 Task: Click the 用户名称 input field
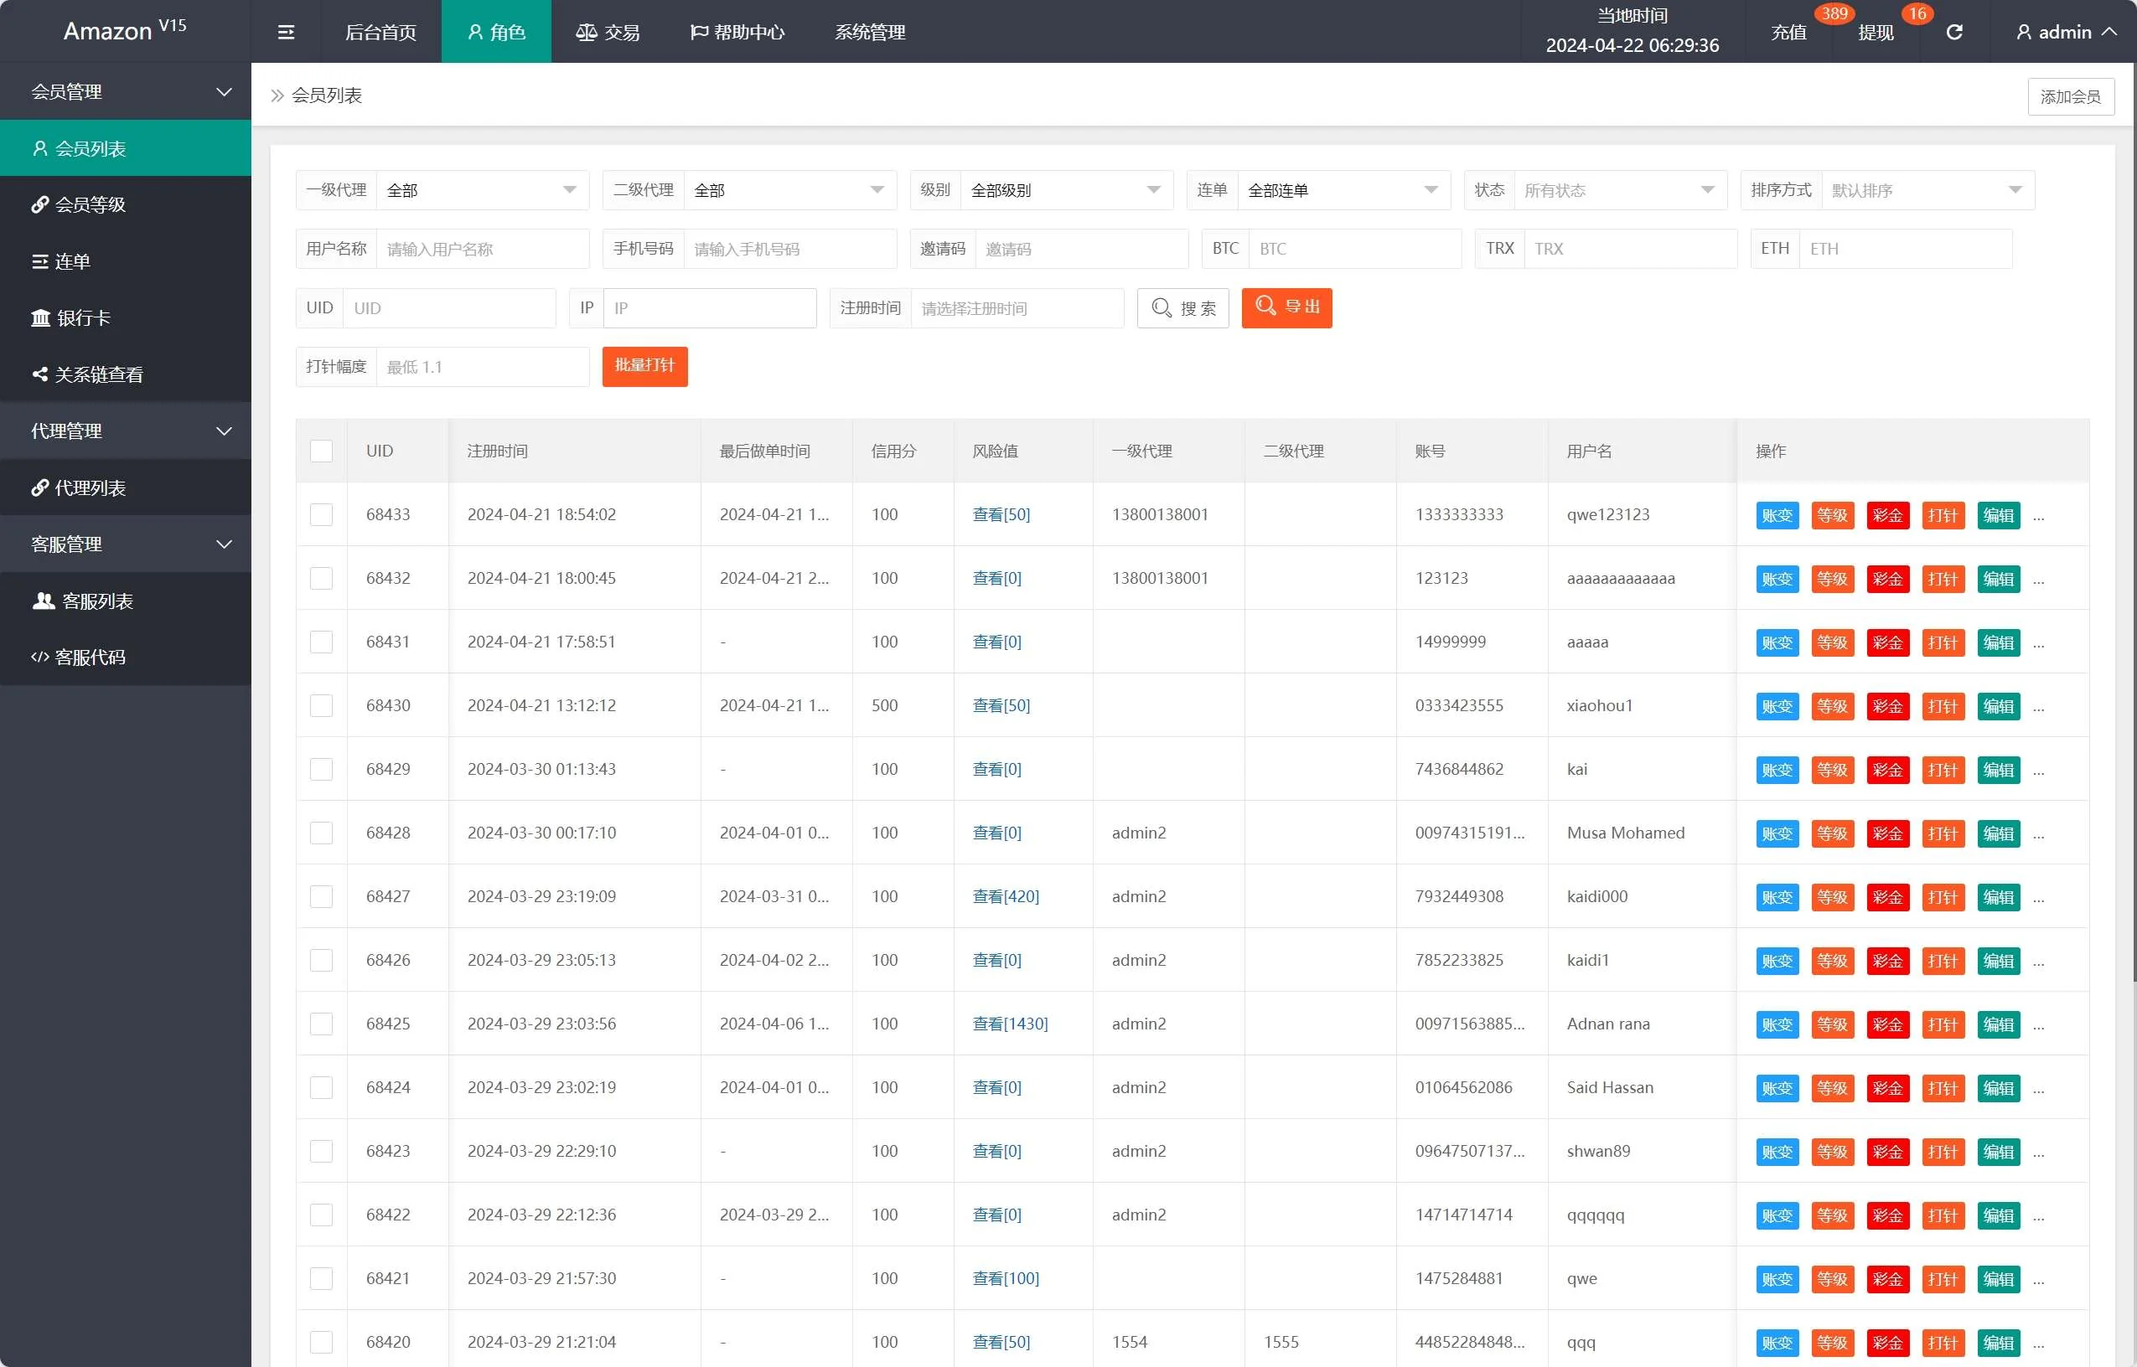[x=482, y=249]
